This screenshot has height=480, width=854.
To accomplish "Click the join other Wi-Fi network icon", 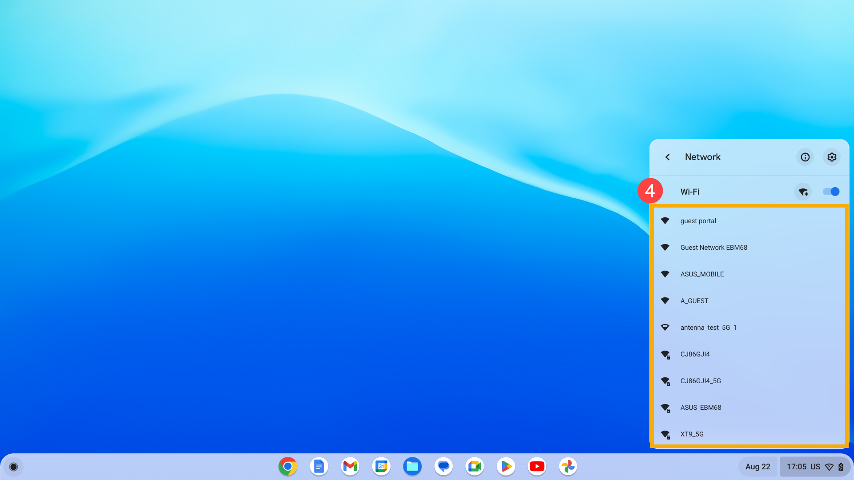I will coord(803,192).
